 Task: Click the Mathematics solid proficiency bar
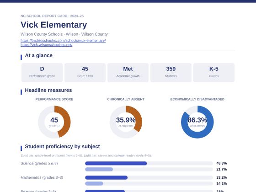tap(106, 177)
